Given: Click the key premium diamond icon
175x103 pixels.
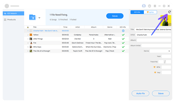Looking at the screenshot, I should (x=155, y=72).
